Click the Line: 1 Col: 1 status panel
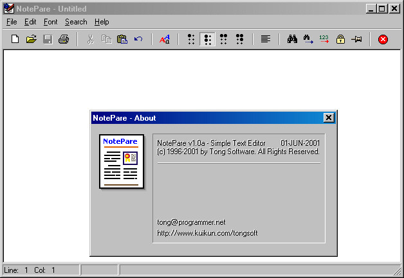The width and height of the screenshot is (404, 278). pyautogui.click(x=41, y=270)
